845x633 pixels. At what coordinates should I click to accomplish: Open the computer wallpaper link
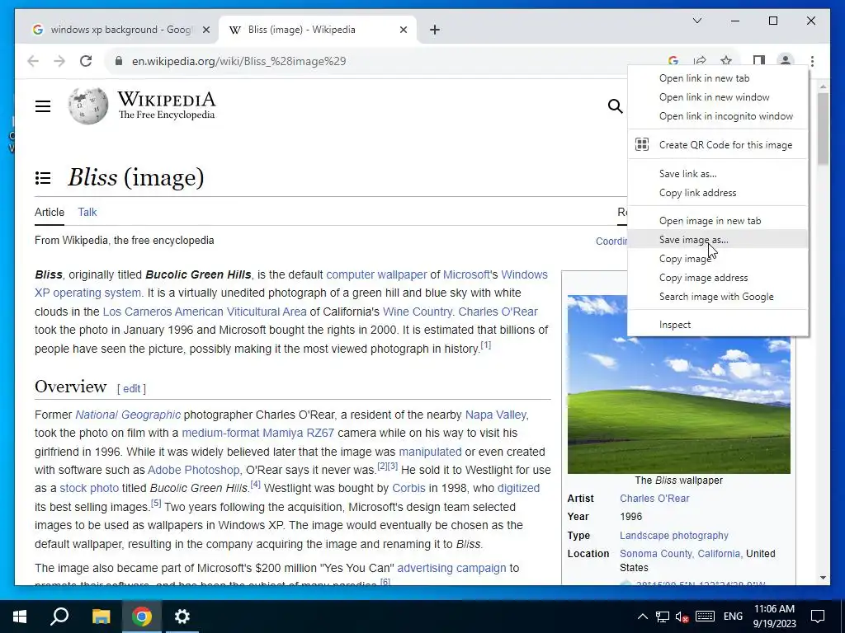pyautogui.click(x=376, y=274)
